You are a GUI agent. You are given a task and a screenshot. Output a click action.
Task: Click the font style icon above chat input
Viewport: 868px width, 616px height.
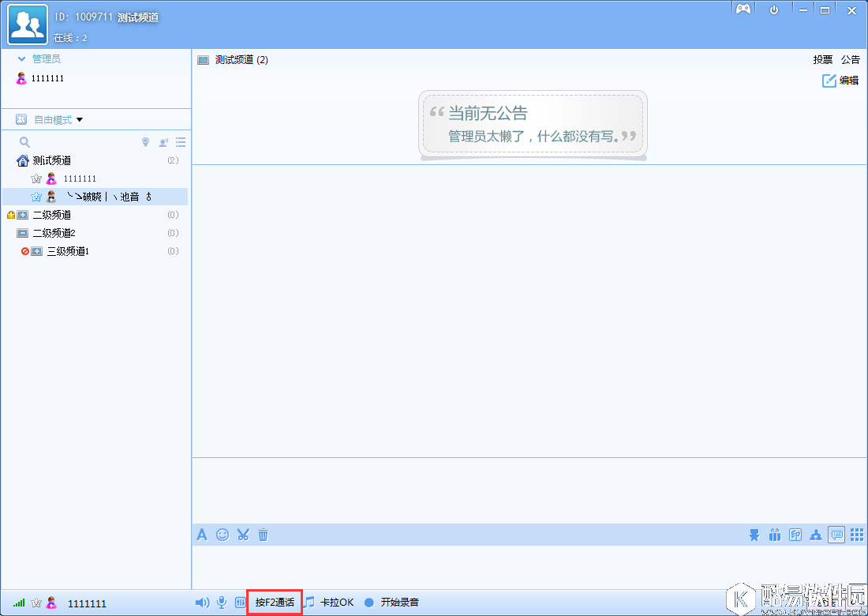tap(202, 535)
